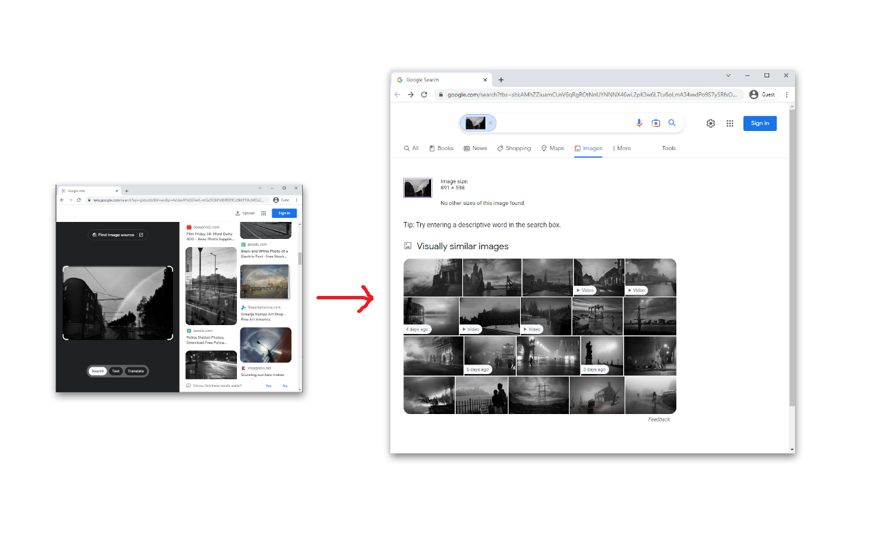This screenshot has width=869, height=543.
Task: Select the Images tab
Action: pos(588,149)
